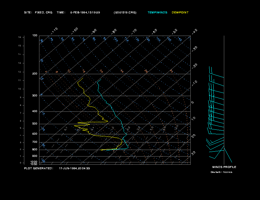260x200 pixels.
Task: Click the (I2061519.CRG) file name label
Action: (125, 12)
